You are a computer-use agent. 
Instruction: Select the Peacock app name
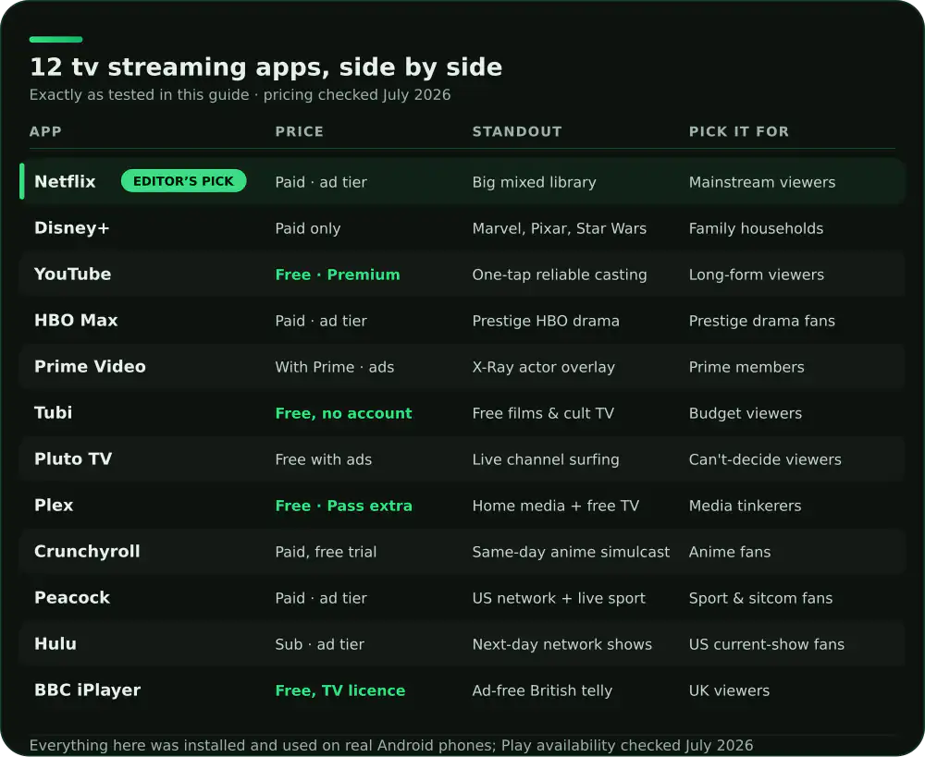(x=72, y=598)
